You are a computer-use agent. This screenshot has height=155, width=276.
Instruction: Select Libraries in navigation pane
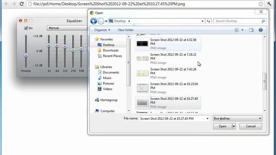pyautogui.click(x=106, y=67)
